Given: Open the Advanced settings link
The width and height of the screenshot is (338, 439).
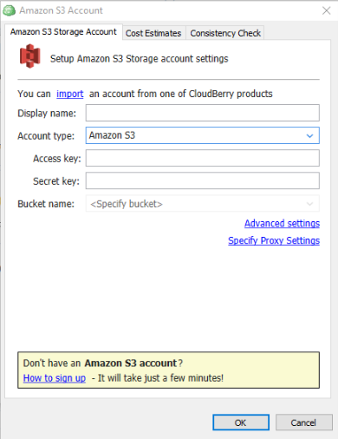Looking at the screenshot, I should pos(282,223).
